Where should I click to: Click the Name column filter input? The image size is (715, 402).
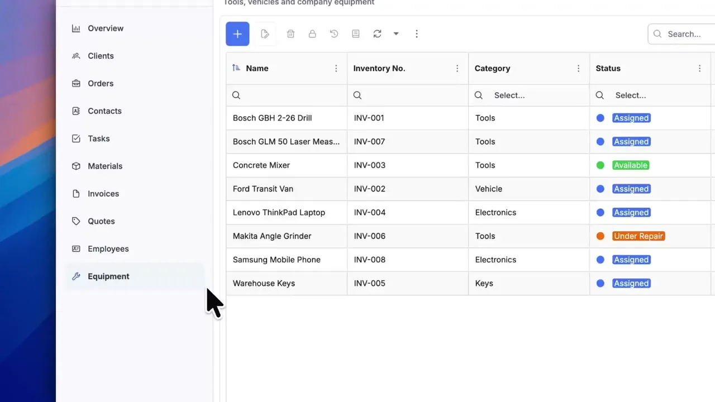pos(290,95)
